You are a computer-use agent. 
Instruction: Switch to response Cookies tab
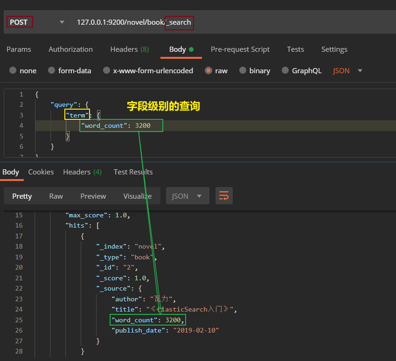41,172
